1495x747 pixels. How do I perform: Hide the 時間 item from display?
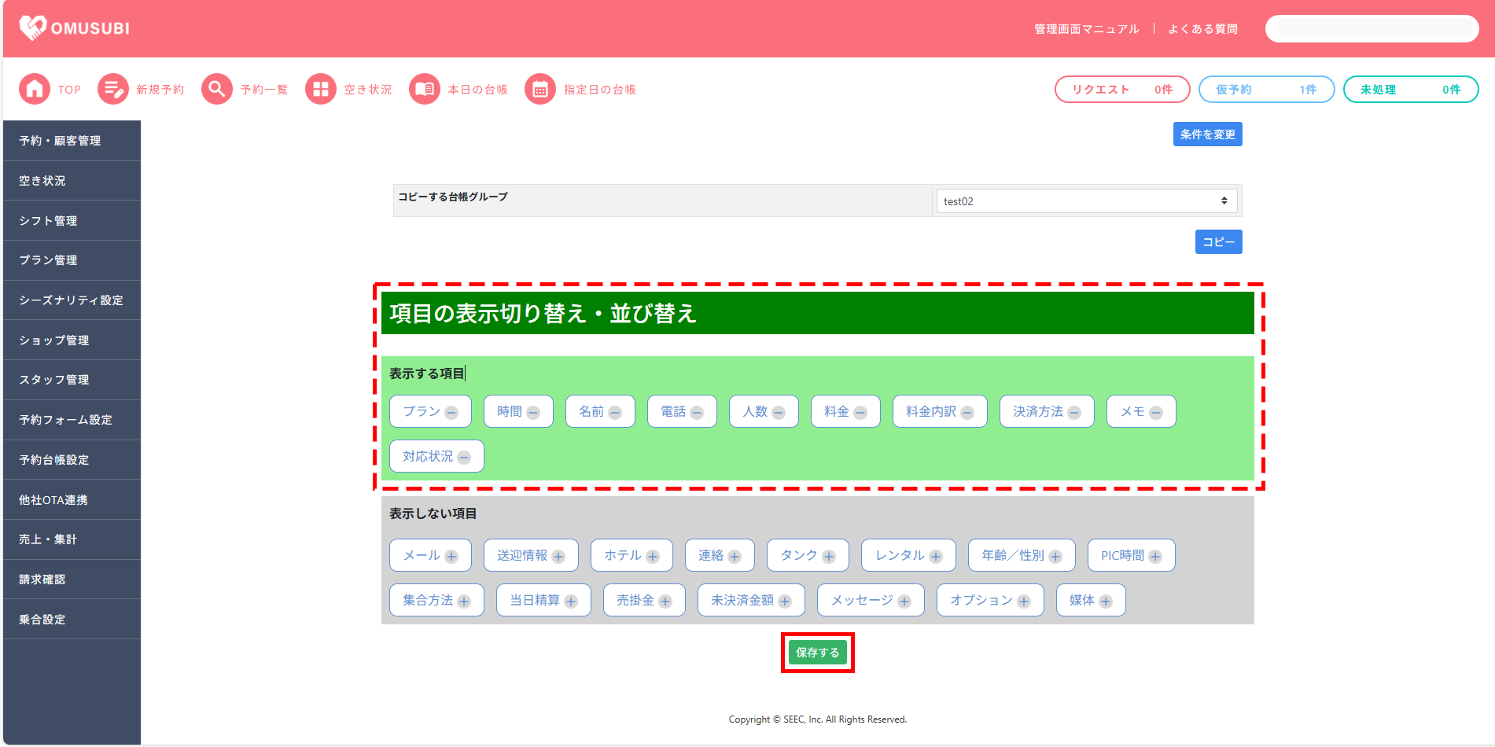coord(533,413)
